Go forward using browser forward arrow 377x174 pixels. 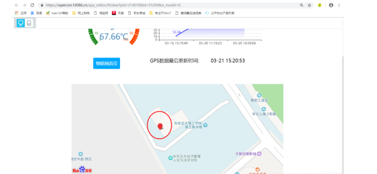[x=24, y=5]
